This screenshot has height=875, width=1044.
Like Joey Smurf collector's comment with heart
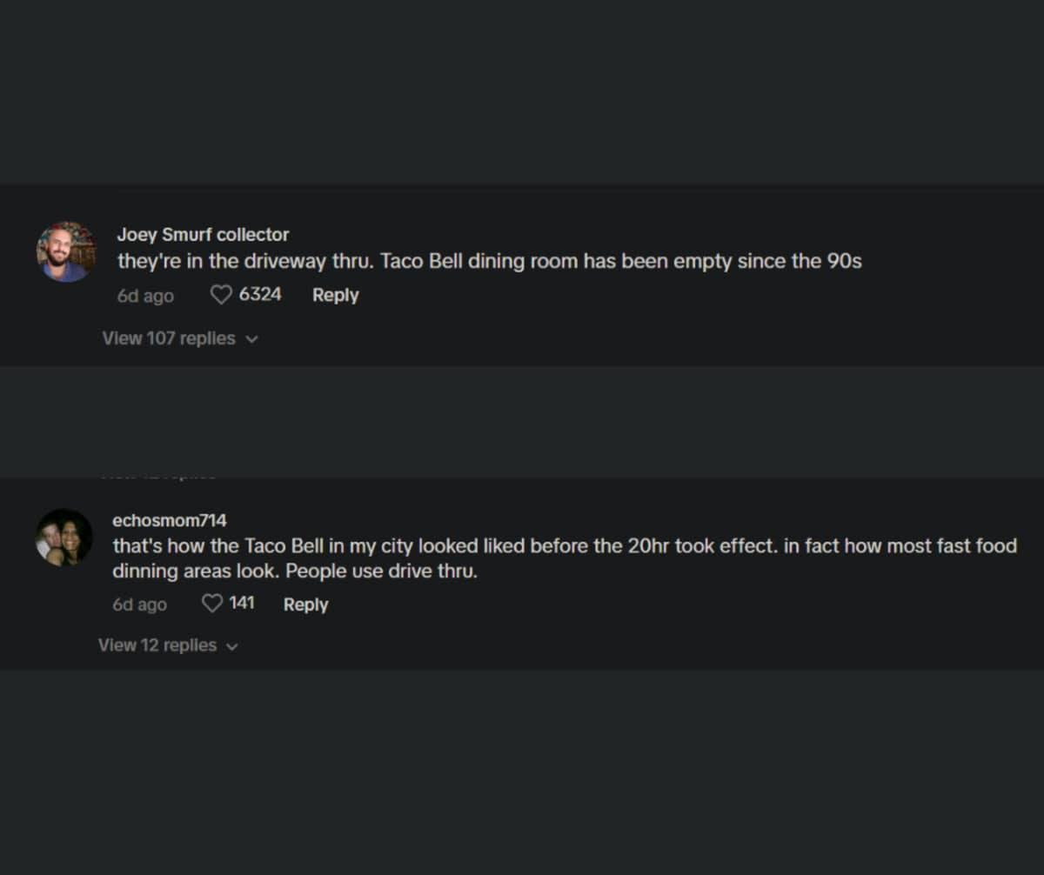(222, 295)
